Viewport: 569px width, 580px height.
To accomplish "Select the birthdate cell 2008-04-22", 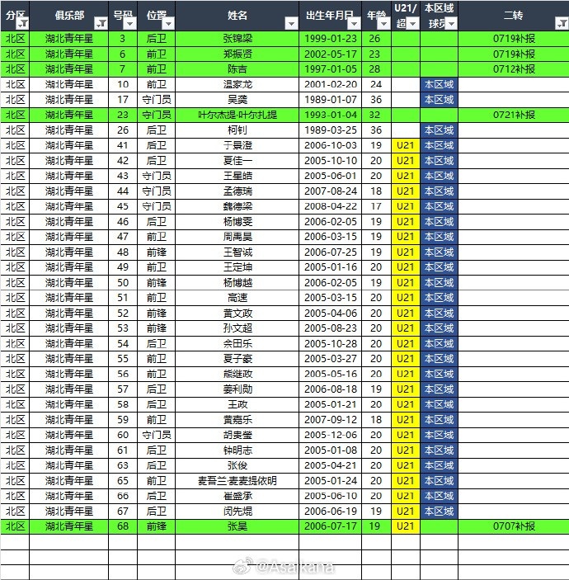I will (331, 206).
